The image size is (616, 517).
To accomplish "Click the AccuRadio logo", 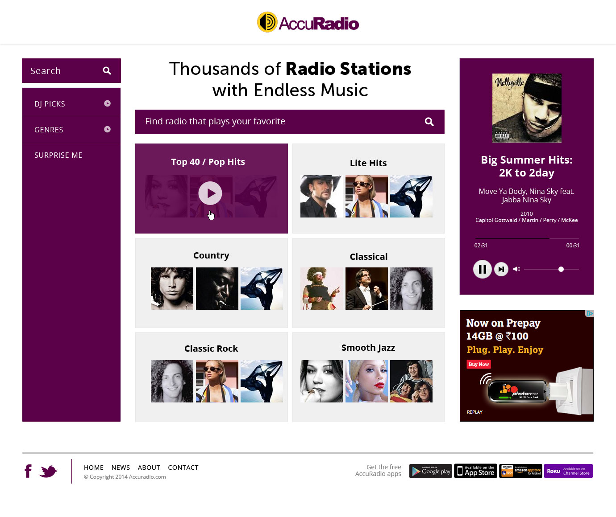I will click(x=308, y=22).
